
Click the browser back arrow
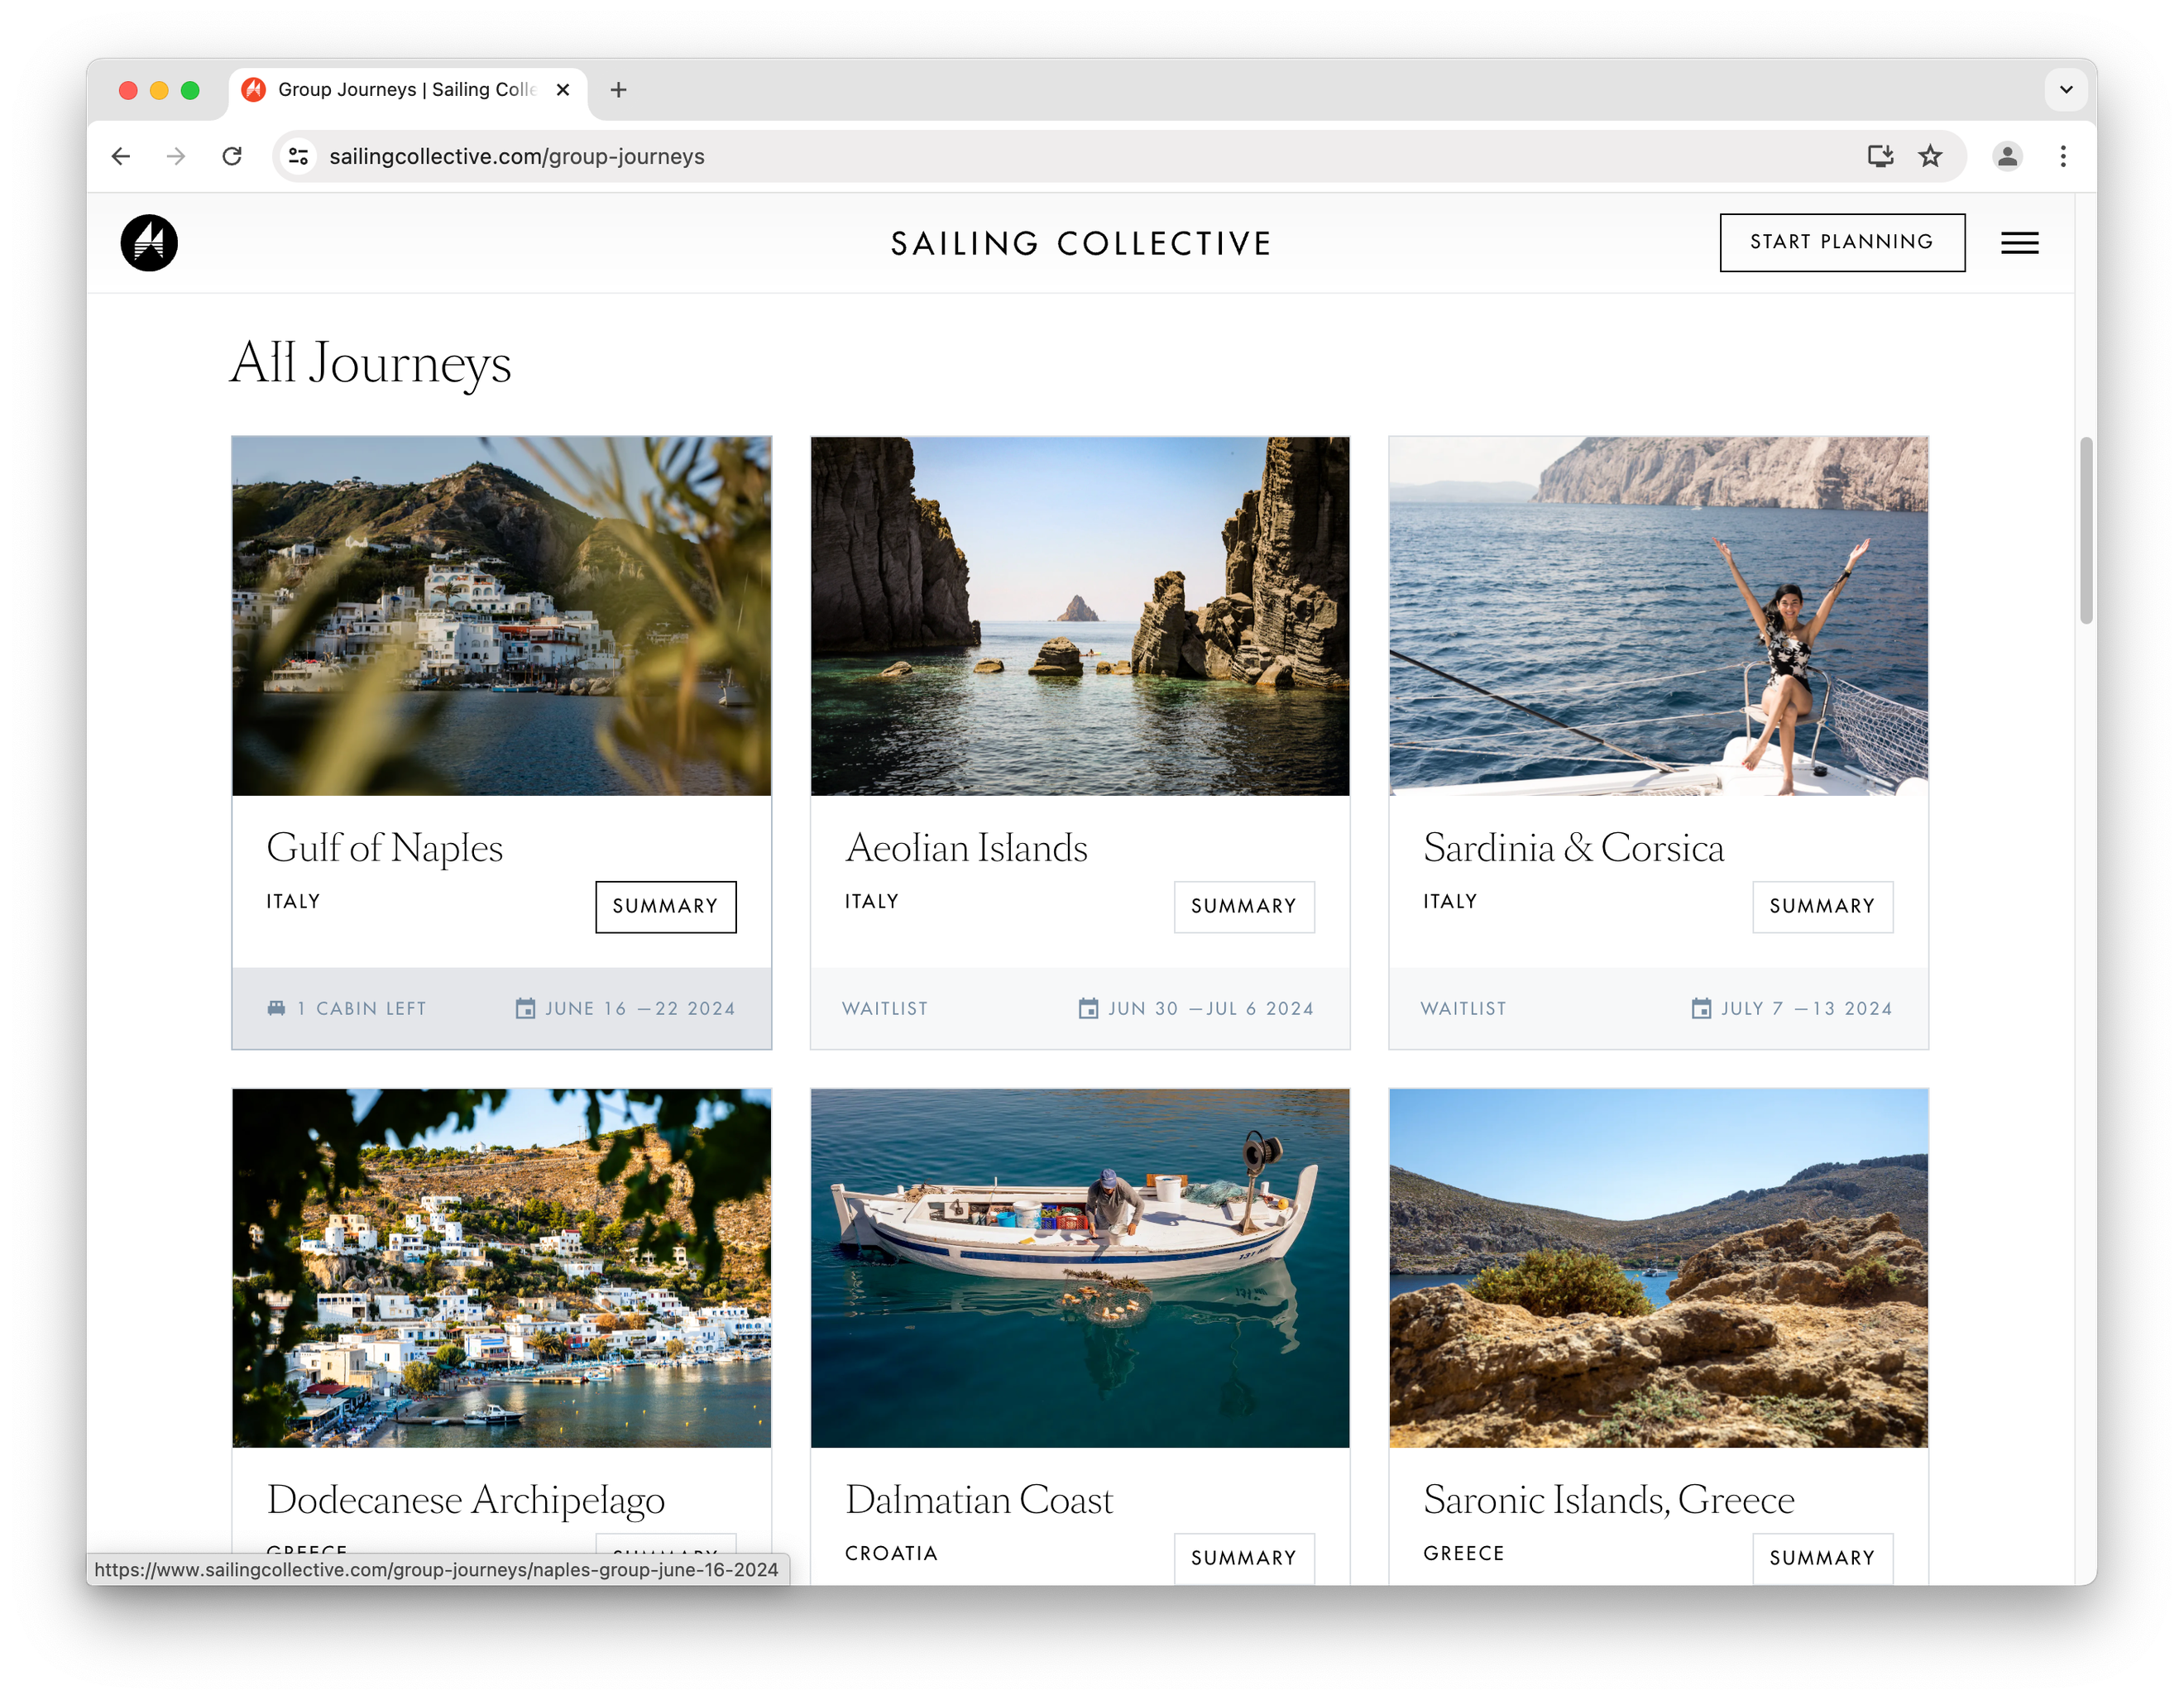(x=121, y=156)
